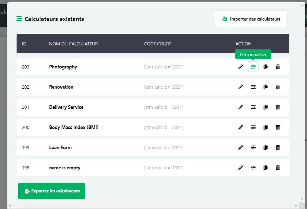Select the Renovation shortcode text
307x209 pixels.
coord(163,87)
